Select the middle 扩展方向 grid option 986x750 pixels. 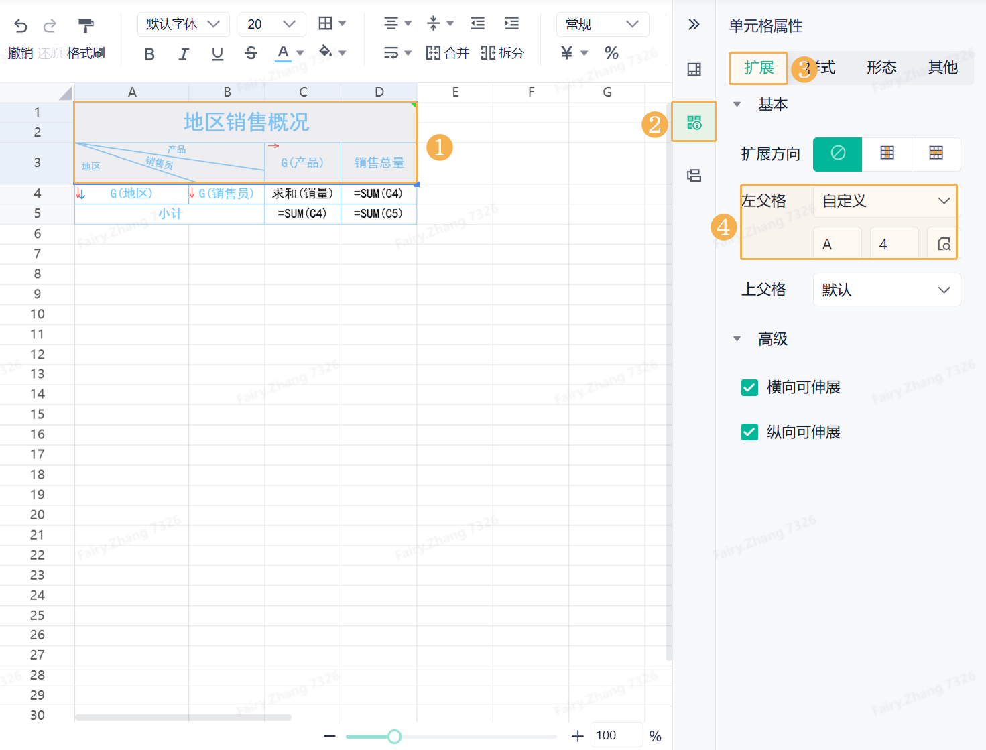pyautogui.click(x=887, y=153)
